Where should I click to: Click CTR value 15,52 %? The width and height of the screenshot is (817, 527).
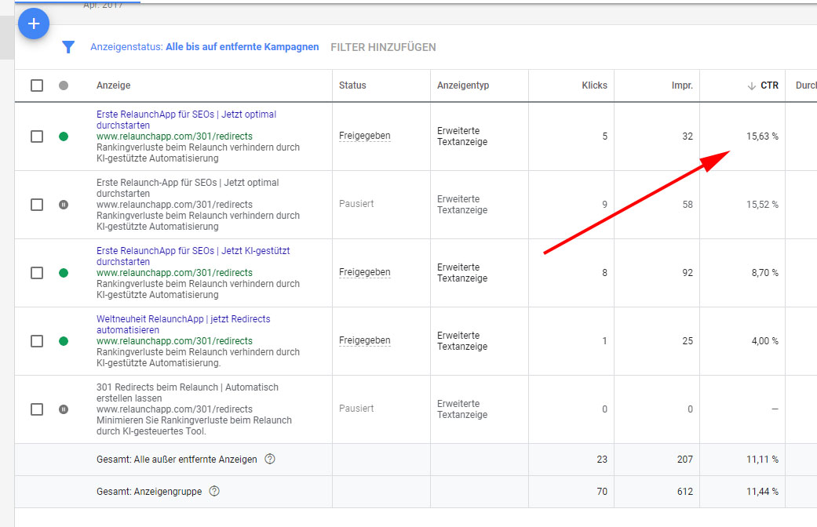coord(762,205)
